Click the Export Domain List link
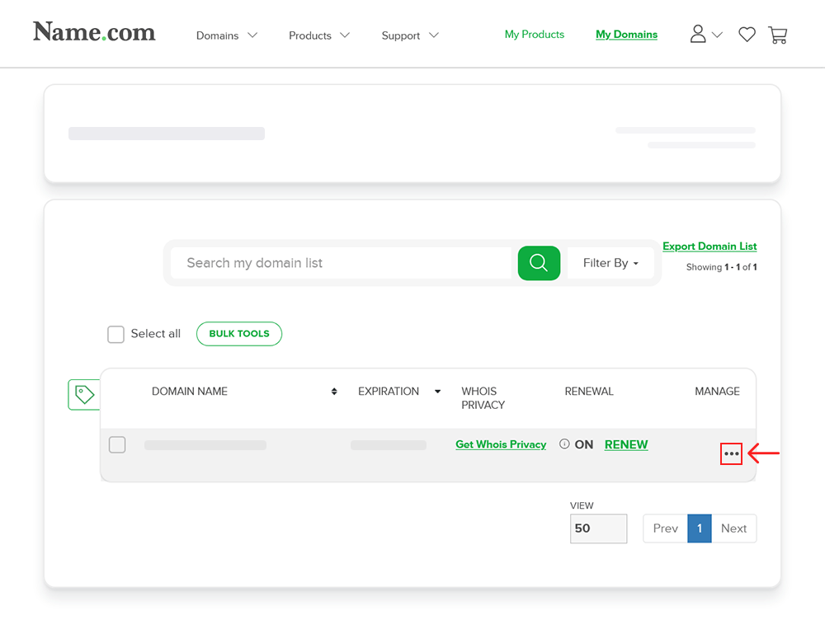The image size is (825, 620). pyautogui.click(x=709, y=247)
